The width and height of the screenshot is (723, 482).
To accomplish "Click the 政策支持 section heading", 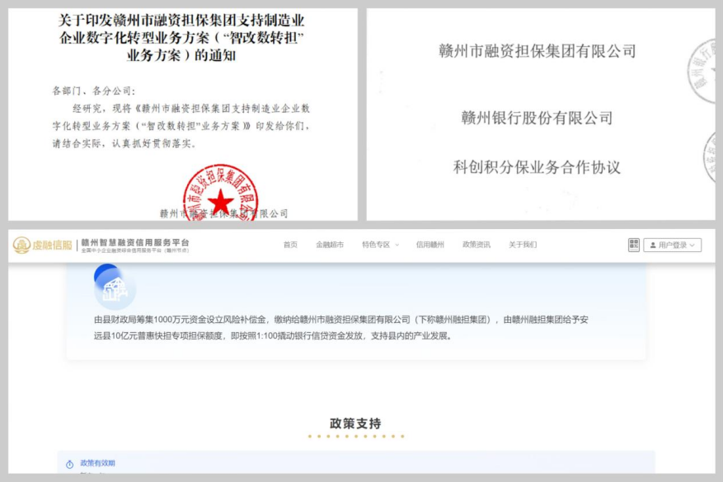I will [355, 423].
